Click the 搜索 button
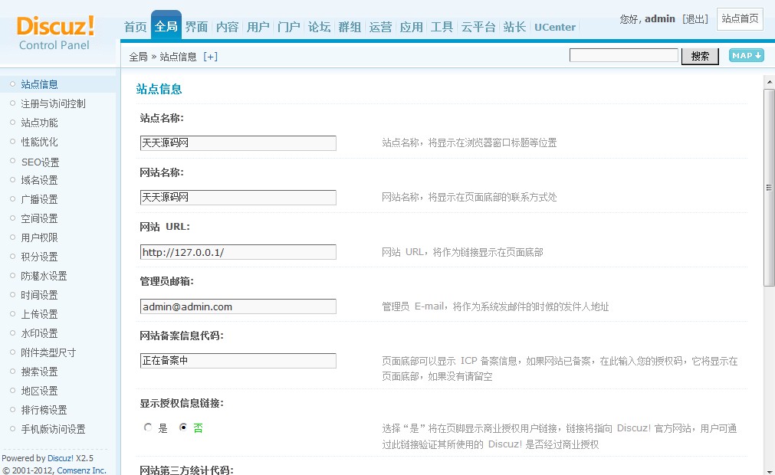The width and height of the screenshot is (775, 475). pos(699,56)
